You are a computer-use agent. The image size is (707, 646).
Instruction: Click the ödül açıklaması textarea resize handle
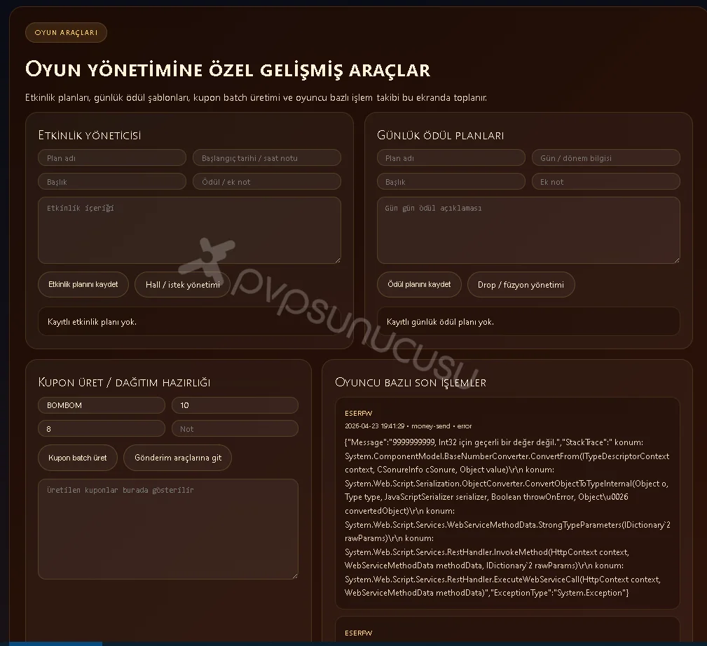(677, 260)
